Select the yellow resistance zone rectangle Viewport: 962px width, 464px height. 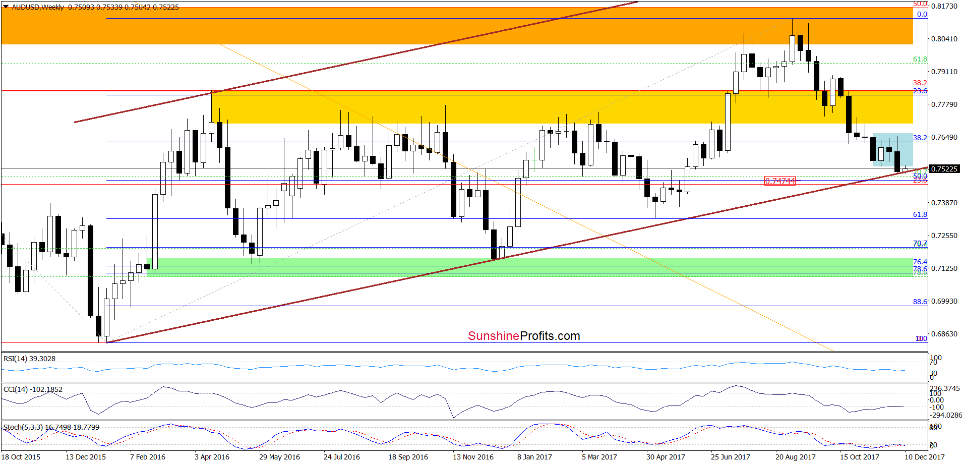click(x=562, y=108)
